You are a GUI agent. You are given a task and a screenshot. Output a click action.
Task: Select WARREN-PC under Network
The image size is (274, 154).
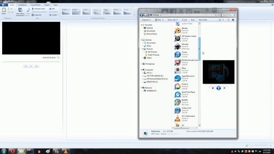[x=150, y=91]
